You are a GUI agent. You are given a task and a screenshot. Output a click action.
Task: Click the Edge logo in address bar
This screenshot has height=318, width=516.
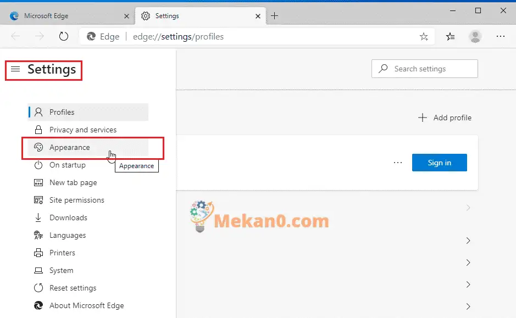[x=91, y=36]
